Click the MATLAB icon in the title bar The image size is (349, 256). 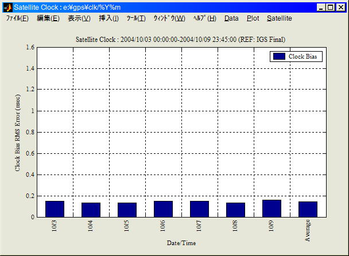[8, 7]
